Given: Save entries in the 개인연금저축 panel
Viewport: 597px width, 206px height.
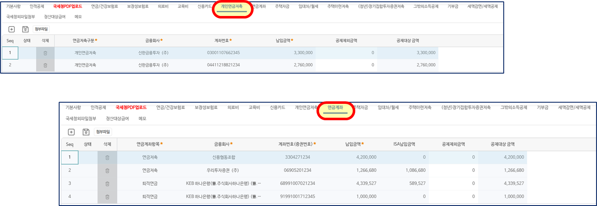Looking at the screenshot, I should (25, 29).
